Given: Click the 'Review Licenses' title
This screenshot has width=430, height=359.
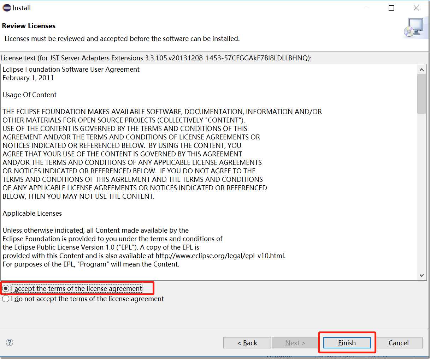Looking at the screenshot, I should click(x=29, y=26).
